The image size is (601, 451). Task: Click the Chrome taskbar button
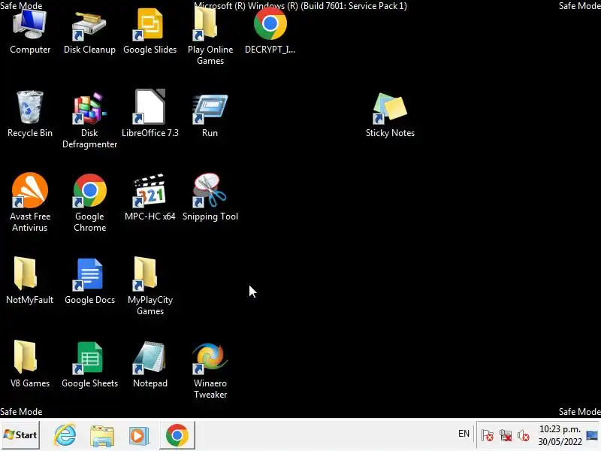177,435
